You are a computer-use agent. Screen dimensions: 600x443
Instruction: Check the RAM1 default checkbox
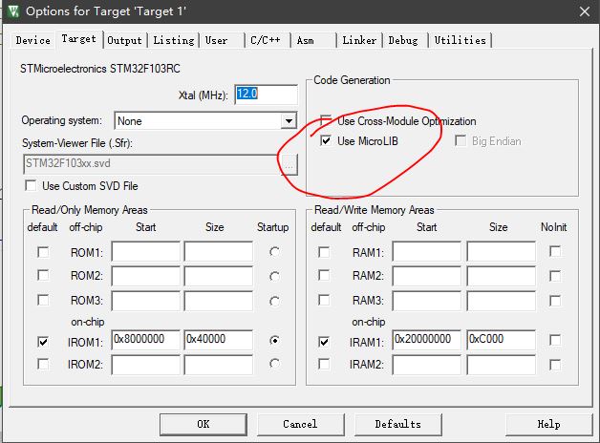point(324,252)
